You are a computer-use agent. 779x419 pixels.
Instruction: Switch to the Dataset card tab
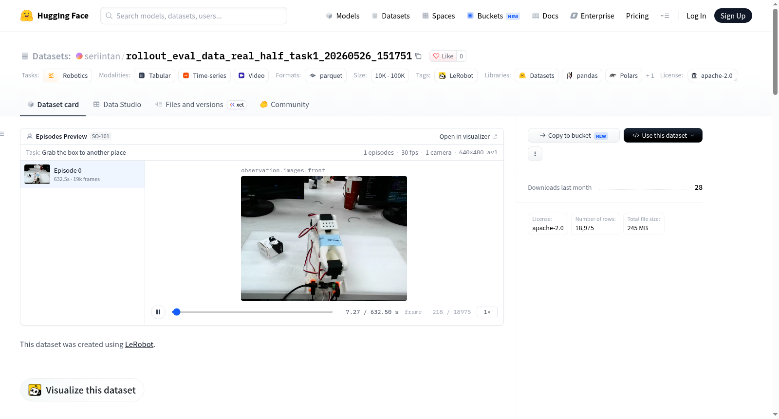[53, 105]
